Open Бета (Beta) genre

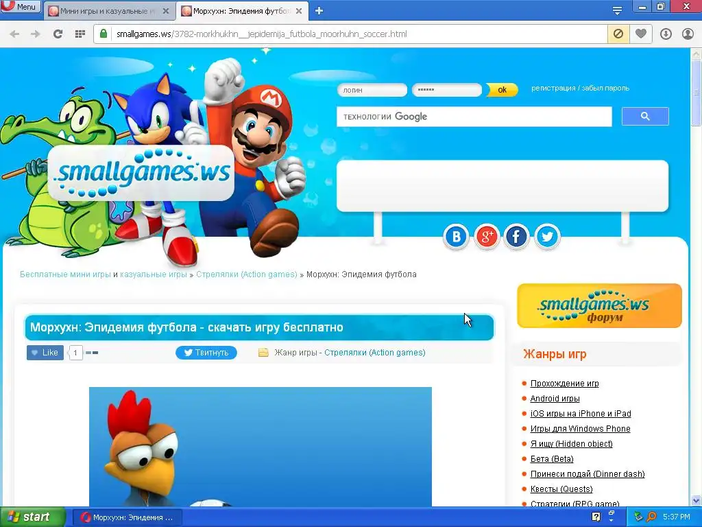[x=552, y=459]
